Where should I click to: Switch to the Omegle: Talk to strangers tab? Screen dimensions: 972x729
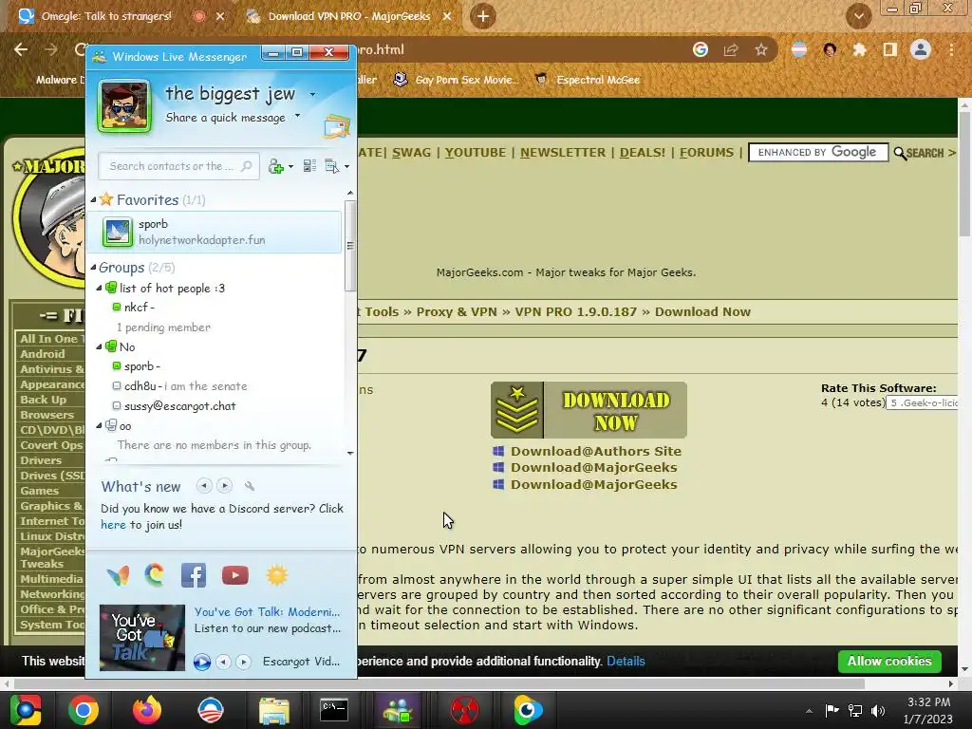click(x=106, y=16)
